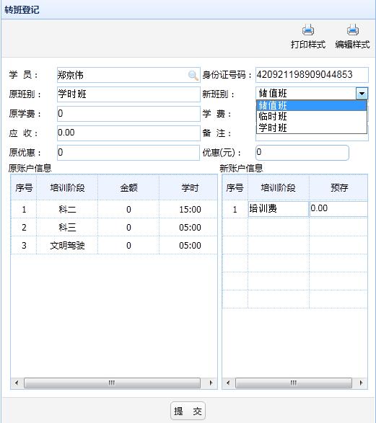Click right arrow of 新账户信息 scrollbar
Image resolution: width=376 pixels, height=423 pixels.
(x=361, y=383)
